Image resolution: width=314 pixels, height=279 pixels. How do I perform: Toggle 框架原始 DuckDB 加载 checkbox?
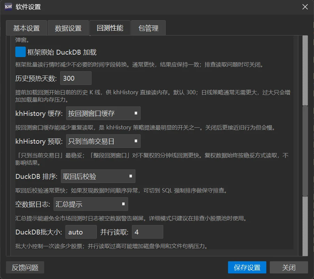21,52
